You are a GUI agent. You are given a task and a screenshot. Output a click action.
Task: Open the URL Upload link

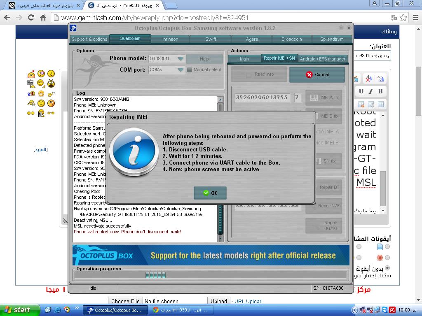(x=248, y=302)
